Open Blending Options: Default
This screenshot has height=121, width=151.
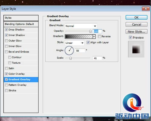21,24
